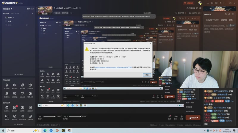238x133 pixels.
Task: Open the 守望先锋 game category selector
Action: click(x=61, y=13)
